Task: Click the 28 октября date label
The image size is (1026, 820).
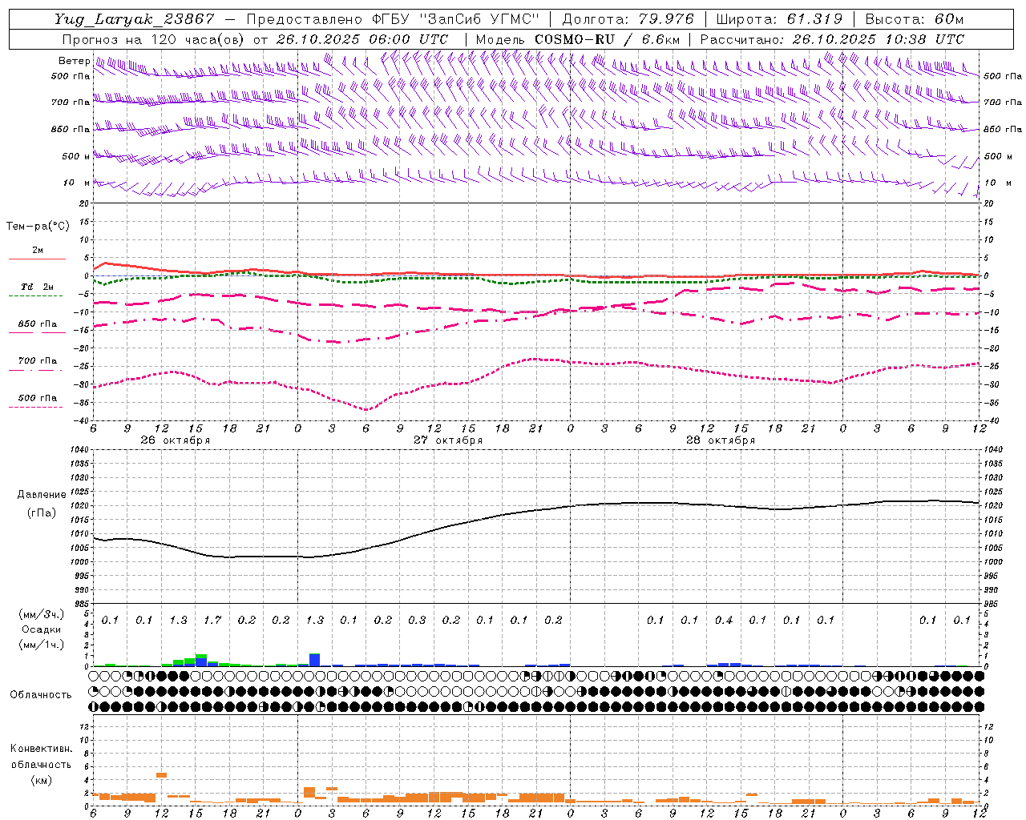Action: coord(720,440)
